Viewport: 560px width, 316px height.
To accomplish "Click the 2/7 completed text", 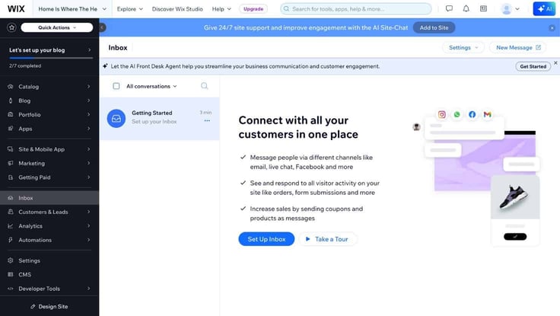I will pos(25,65).
